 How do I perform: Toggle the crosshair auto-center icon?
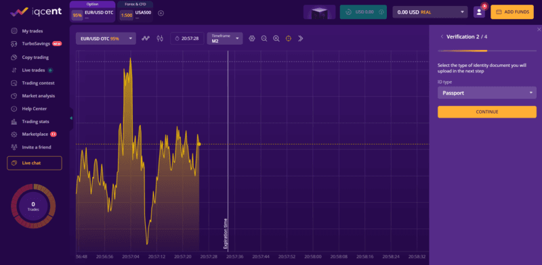click(x=289, y=39)
